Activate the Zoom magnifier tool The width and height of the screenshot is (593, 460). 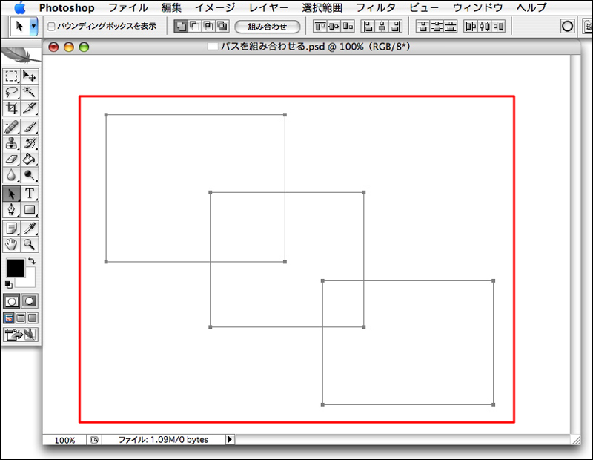30,244
